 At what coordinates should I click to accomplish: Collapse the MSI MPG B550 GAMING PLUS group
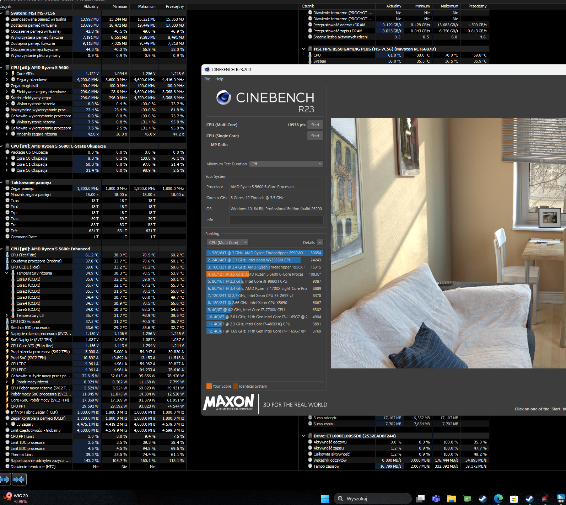303,49
